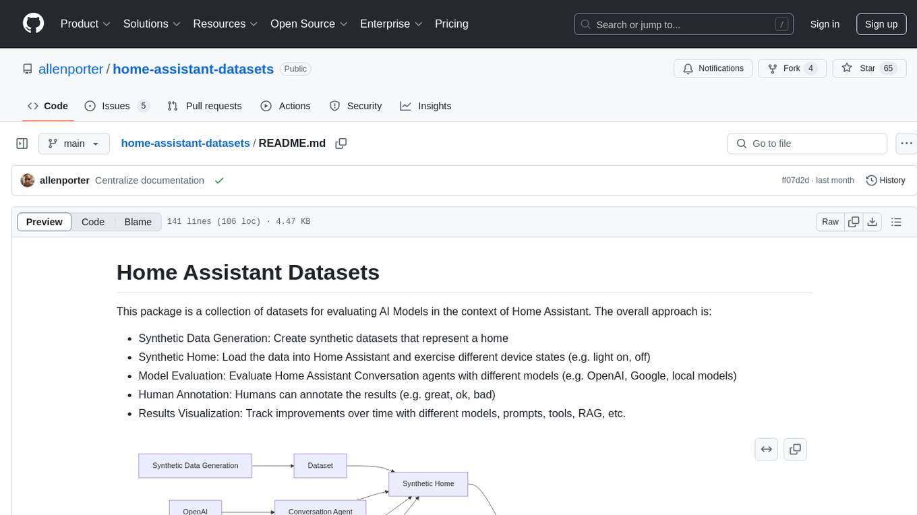Copy the mermaid diagram source
Image resolution: width=917 pixels, height=515 pixels.
tap(796, 449)
